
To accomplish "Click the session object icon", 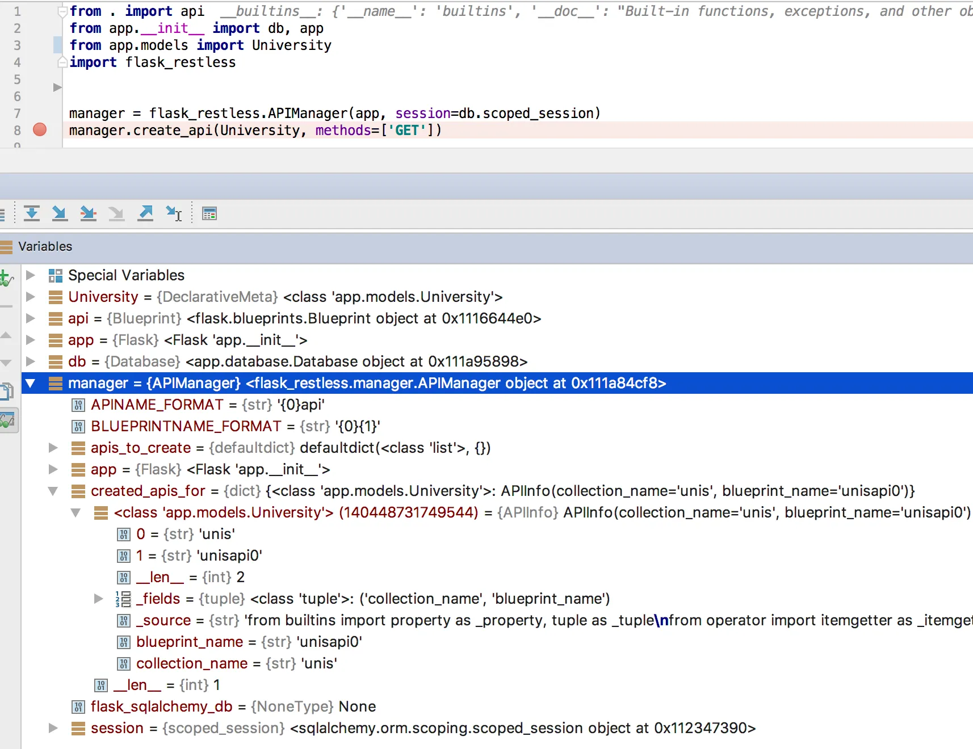I will tap(78, 729).
